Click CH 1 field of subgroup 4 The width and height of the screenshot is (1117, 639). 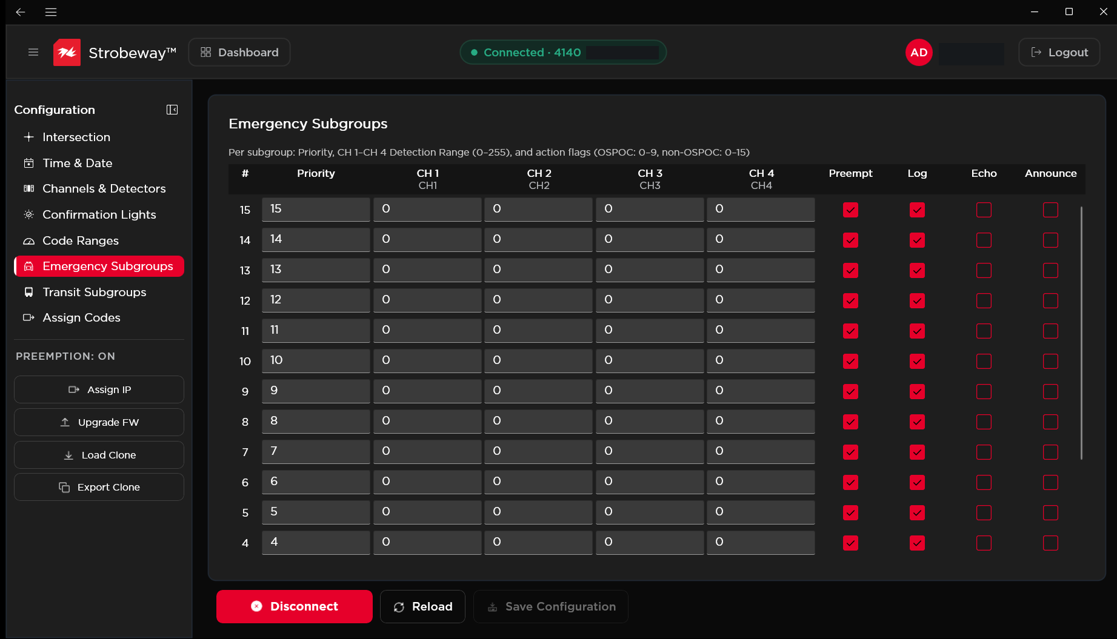click(427, 542)
